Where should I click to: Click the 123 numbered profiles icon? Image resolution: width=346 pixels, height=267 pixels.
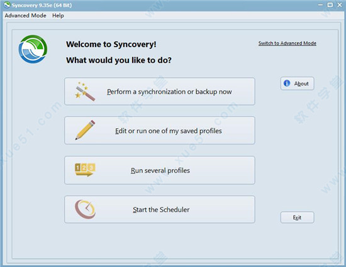point(85,170)
